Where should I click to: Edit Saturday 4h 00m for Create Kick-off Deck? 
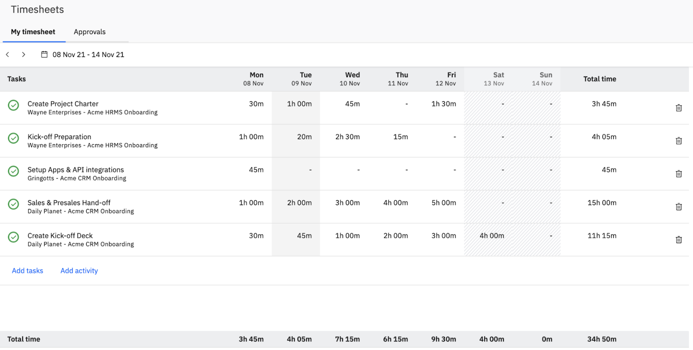[492, 236]
